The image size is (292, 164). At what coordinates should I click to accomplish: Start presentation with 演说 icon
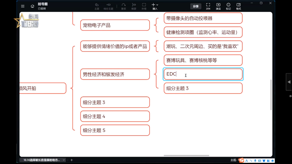tap(218, 6)
